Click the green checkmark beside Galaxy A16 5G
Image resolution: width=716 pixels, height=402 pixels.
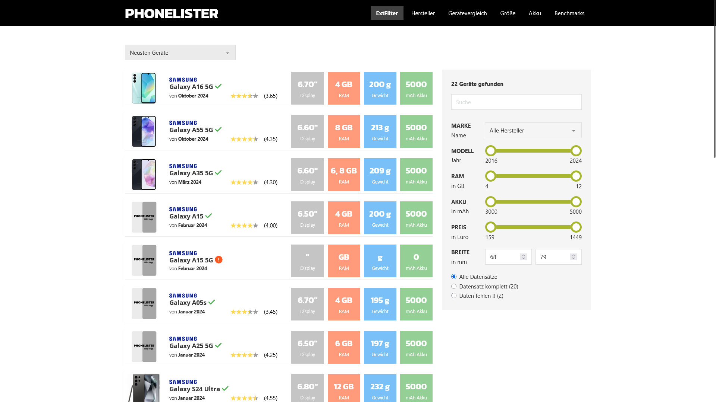[219, 86]
